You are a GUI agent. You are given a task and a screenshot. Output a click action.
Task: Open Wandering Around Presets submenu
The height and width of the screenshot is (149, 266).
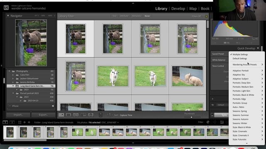[x=246, y=65]
